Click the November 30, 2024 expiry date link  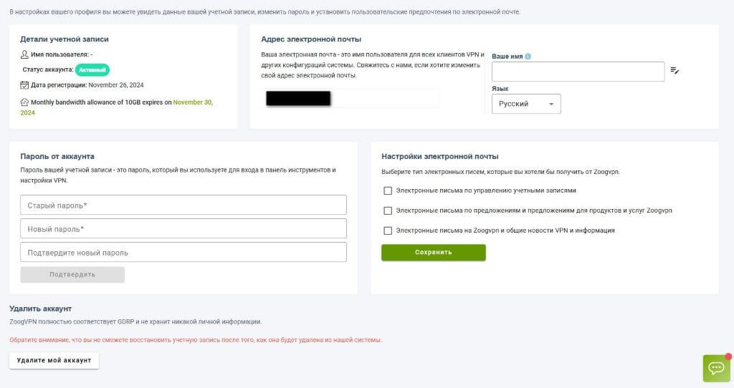[117, 107]
